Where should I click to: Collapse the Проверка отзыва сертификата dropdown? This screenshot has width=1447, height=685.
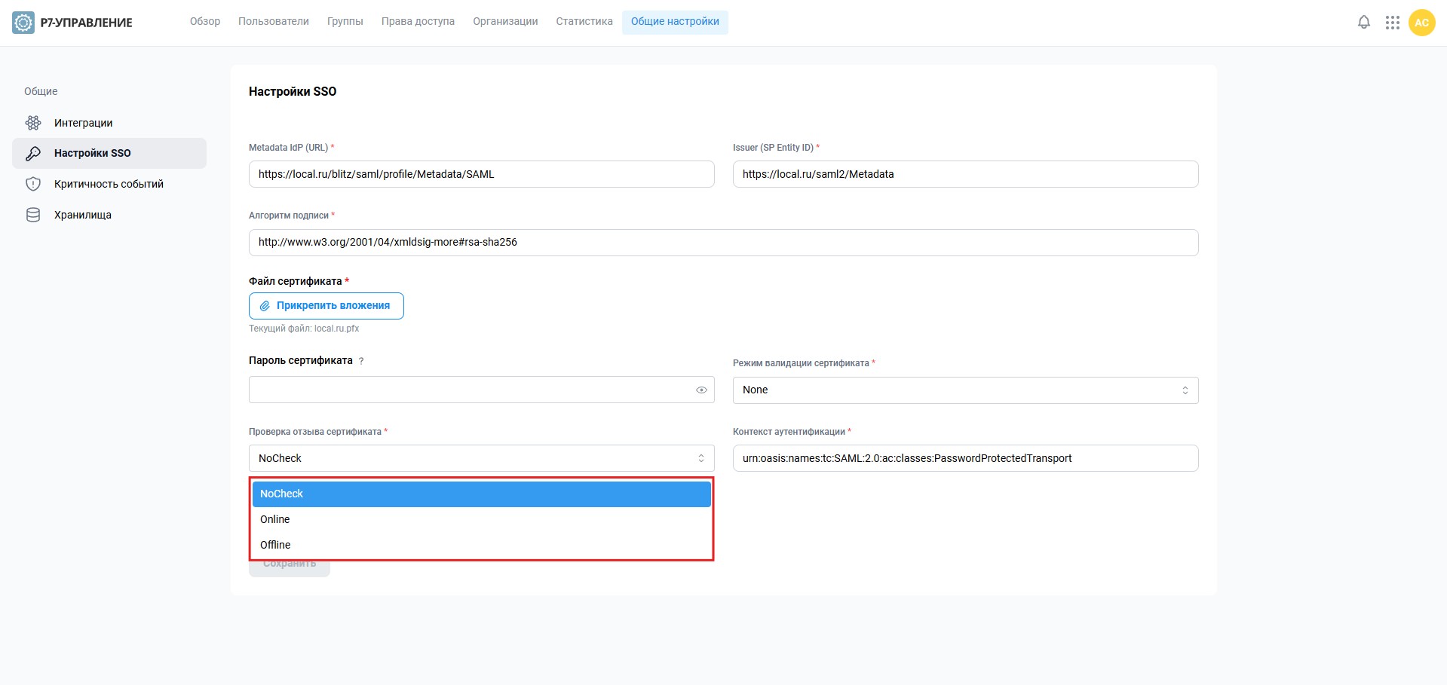click(x=481, y=458)
